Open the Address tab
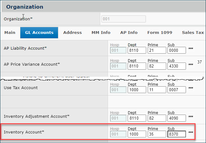Image resolution: width=206 pixels, height=143 pixels. (72, 32)
